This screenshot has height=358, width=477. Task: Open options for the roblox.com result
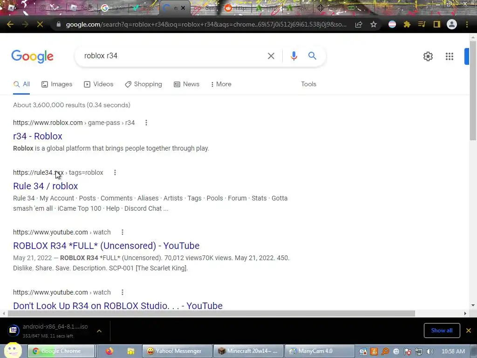(146, 123)
